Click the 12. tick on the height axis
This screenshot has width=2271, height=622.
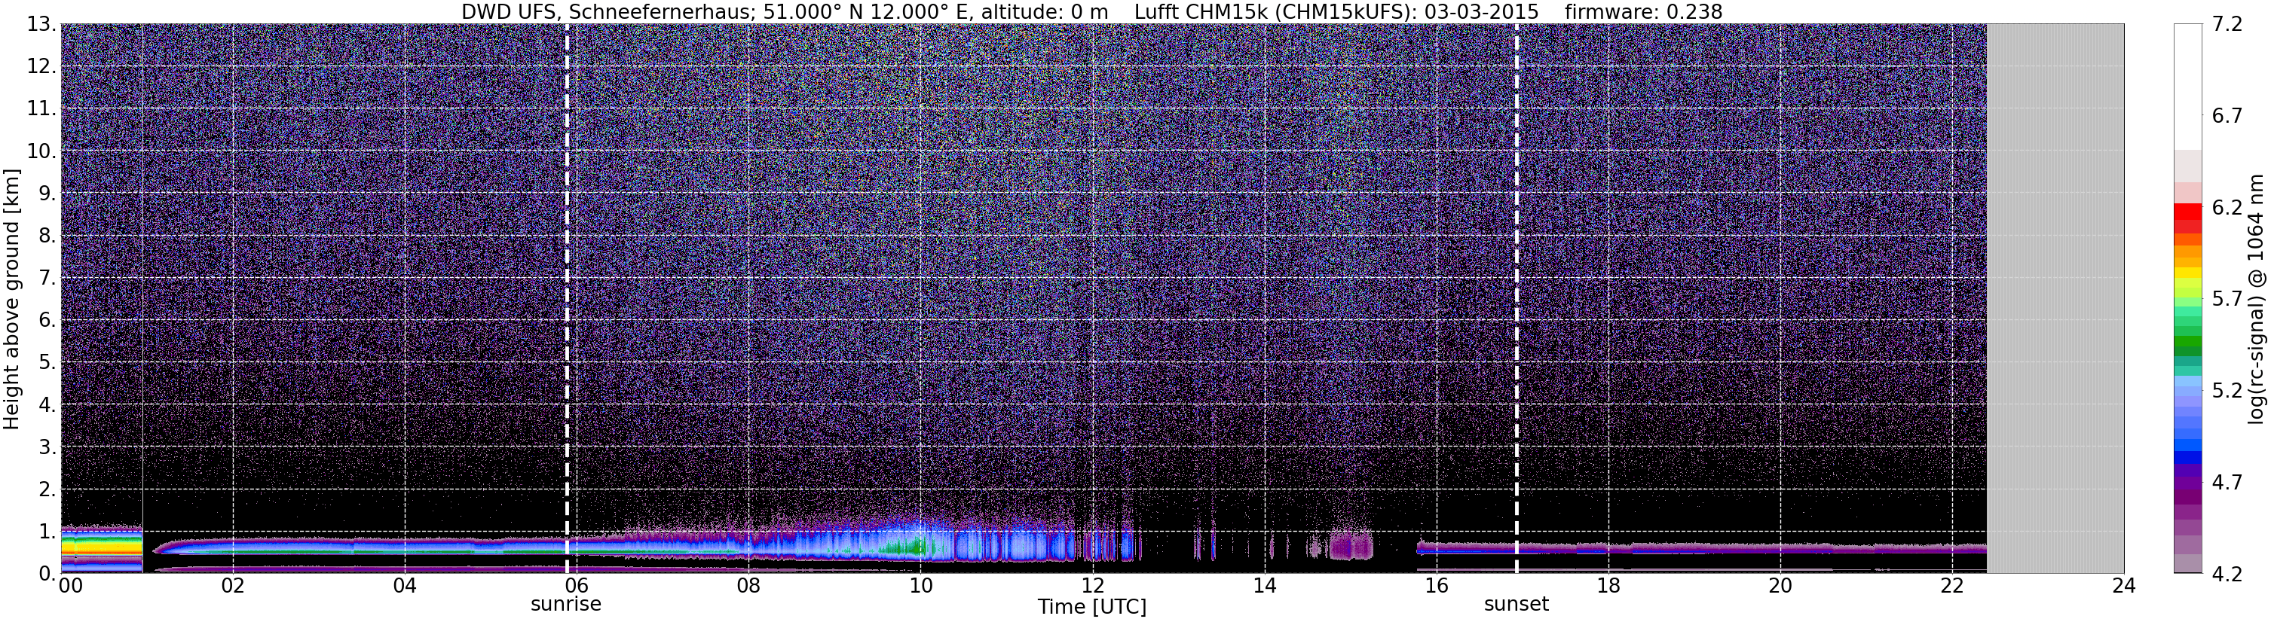(41, 67)
